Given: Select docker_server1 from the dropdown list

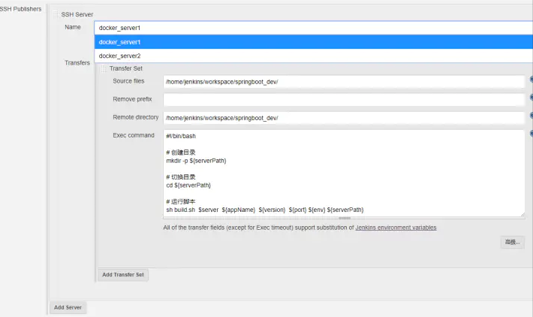Looking at the screenshot, I should (313, 42).
